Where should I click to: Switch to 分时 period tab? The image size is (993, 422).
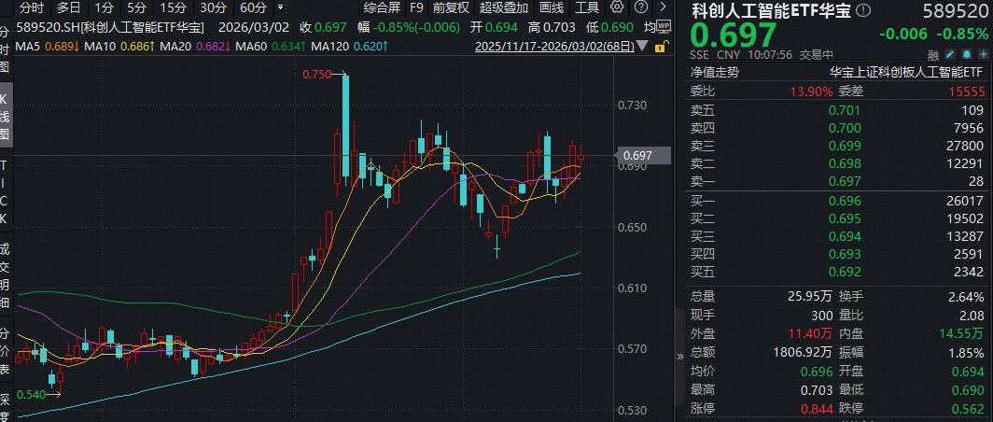32,7
